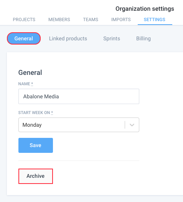Open the IMPORTS tab
The image size is (183, 202).
click(121, 20)
